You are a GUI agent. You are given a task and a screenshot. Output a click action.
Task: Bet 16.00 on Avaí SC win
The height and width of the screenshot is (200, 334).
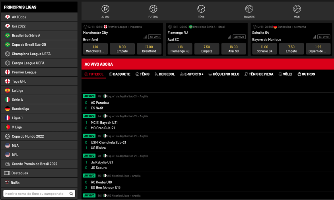click(x=233, y=49)
